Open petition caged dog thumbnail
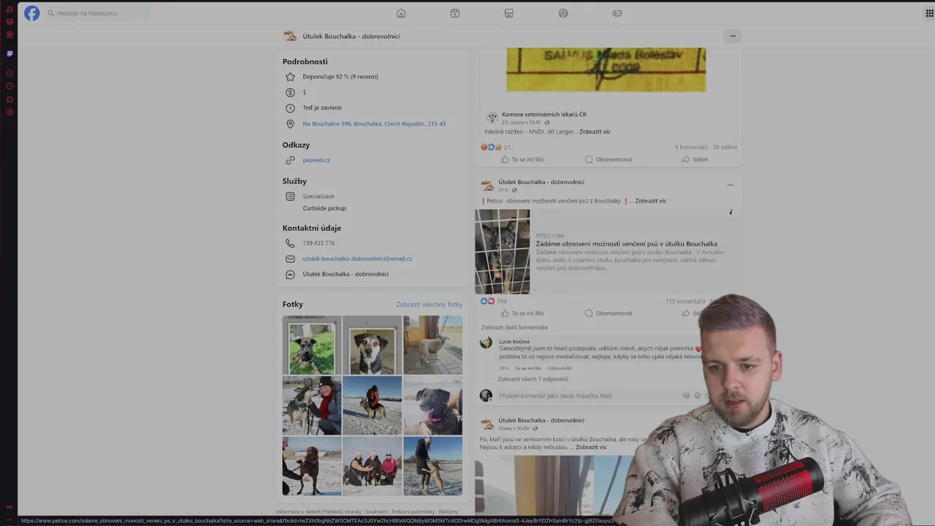This screenshot has height=526, width=935. 503,251
